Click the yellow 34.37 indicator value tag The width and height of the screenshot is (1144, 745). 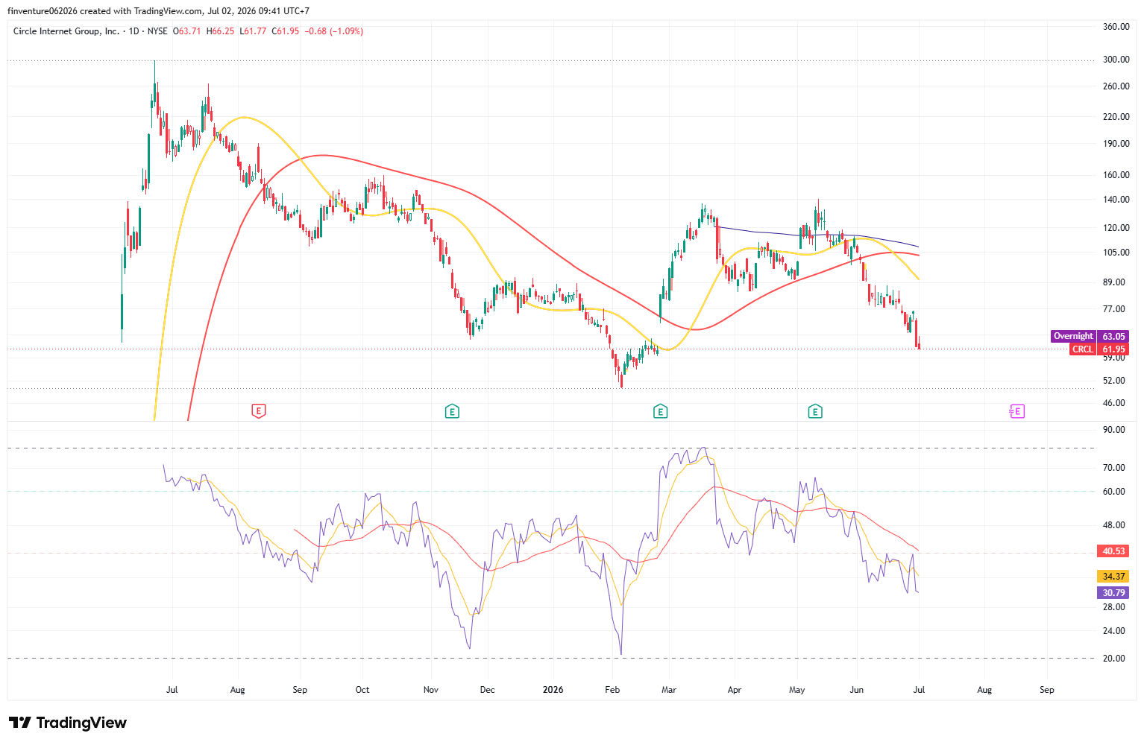coord(1114,577)
